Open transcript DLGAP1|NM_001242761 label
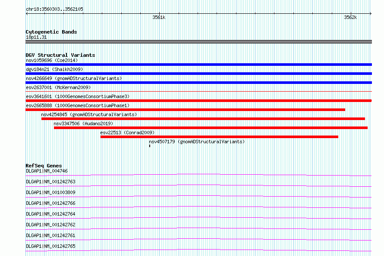384x256 pixels. click(50, 235)
